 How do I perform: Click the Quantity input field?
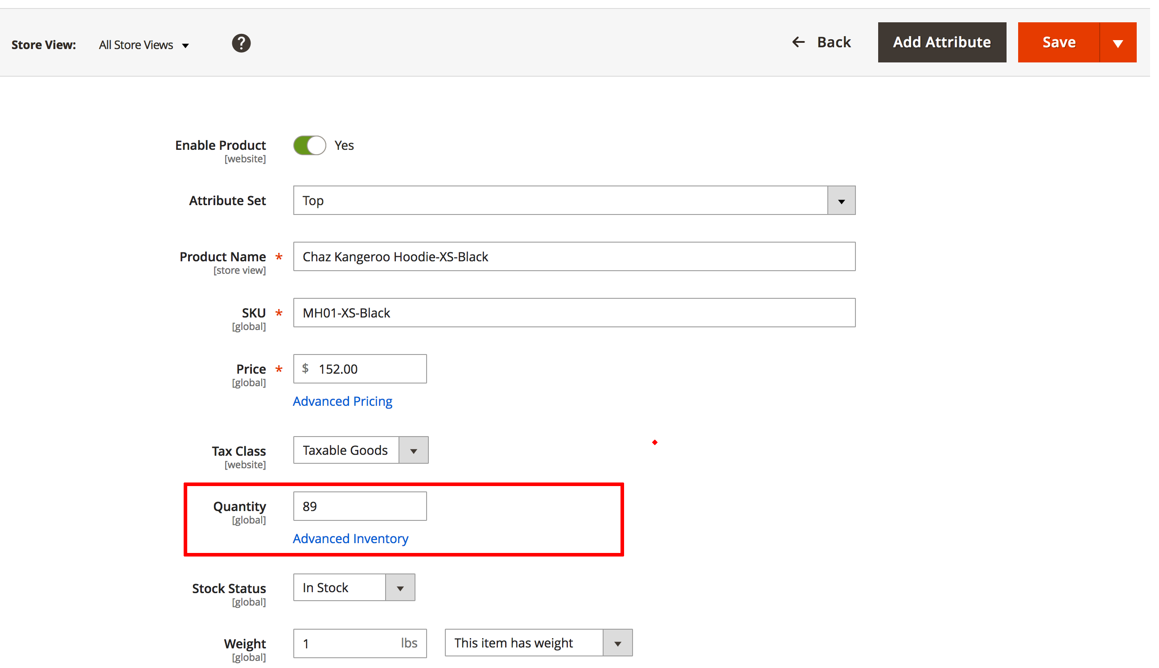360,506
